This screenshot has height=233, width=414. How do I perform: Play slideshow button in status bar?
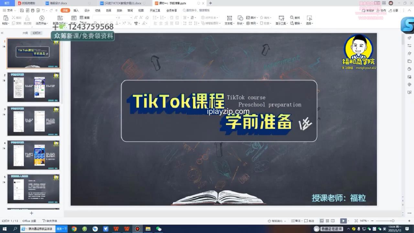click(343, 221)
